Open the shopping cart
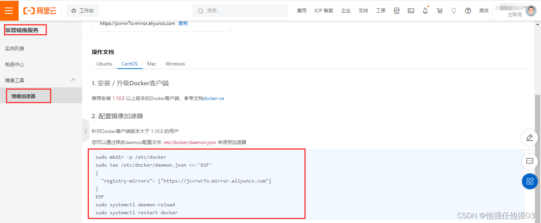The height and width of the screenshot is (223, 541). [x=439, y=11]
